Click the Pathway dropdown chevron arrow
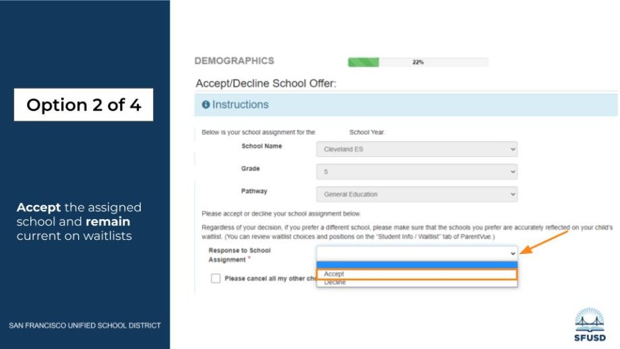 [513, 195]
